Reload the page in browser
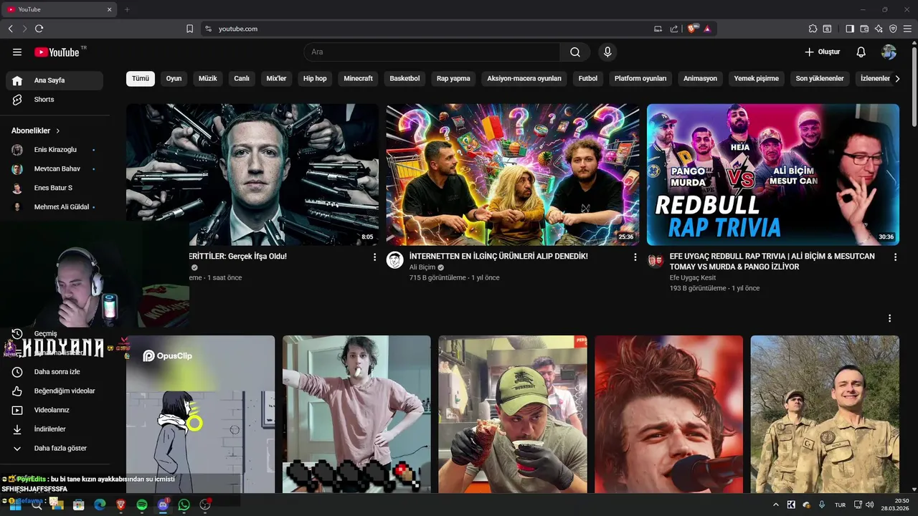918x516 pixels. point(39,29)
